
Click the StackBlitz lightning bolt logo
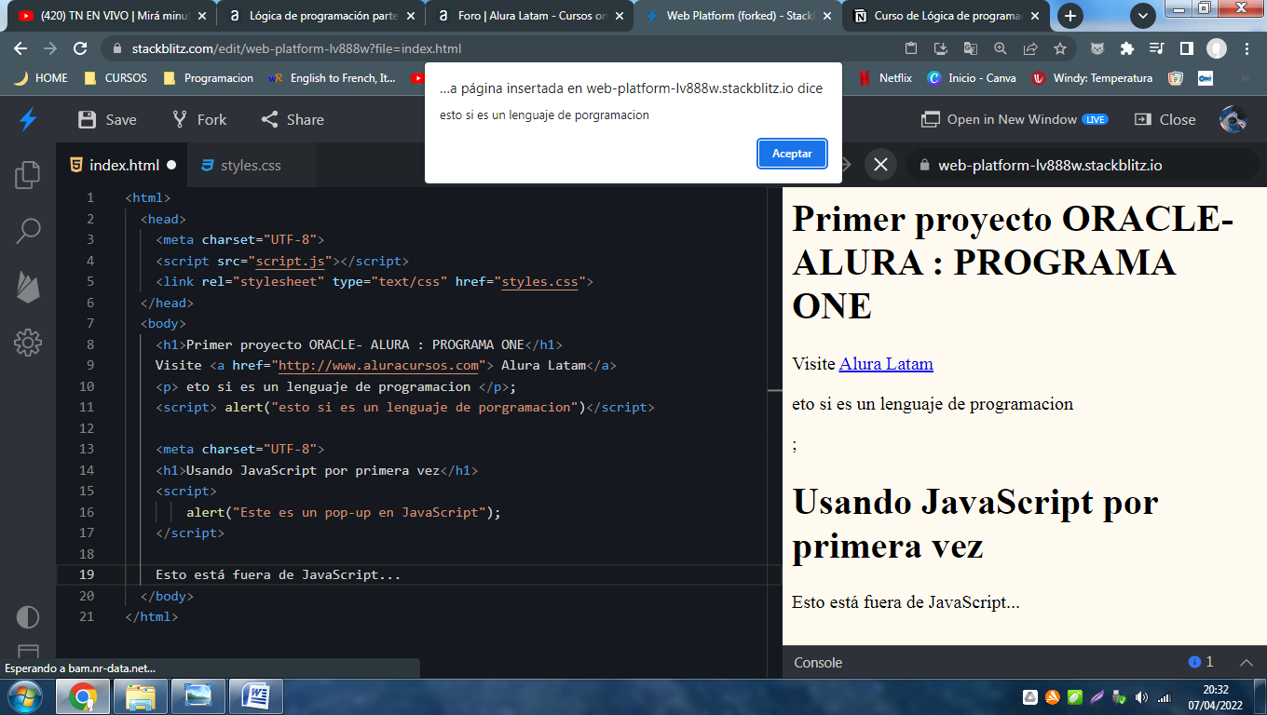tap(28, 119)
